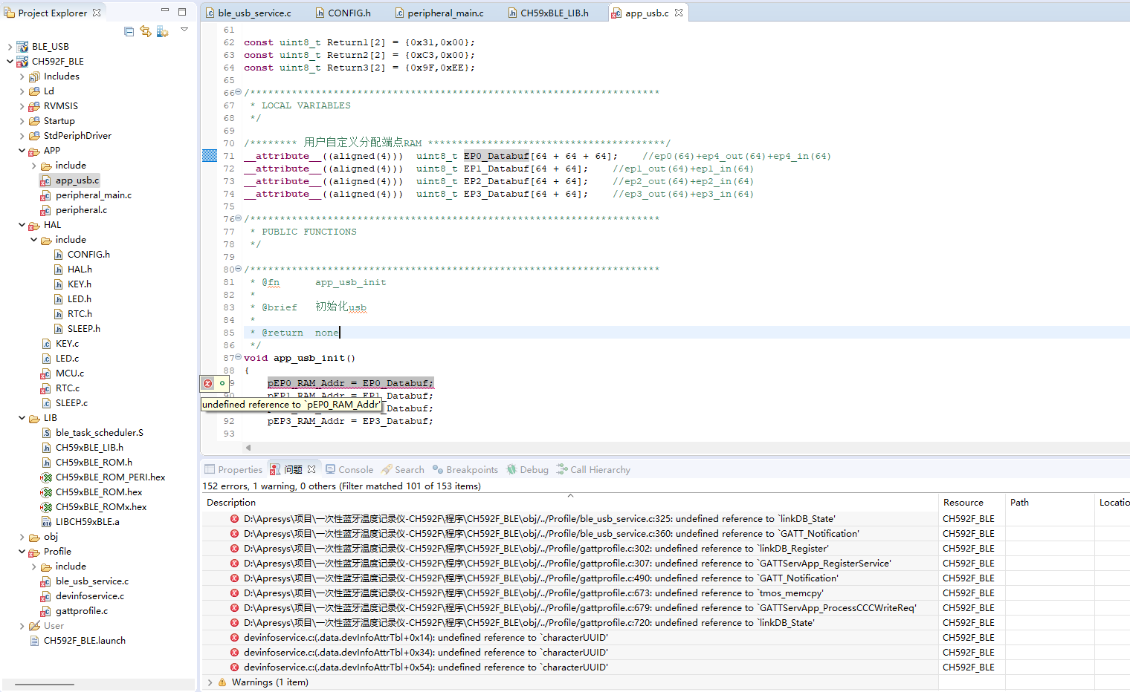This screenshot has height=692, width=1130.
Task: Click the building-with-gear icon in Project Explorer toolbar
Action: [x=162, y=31]
